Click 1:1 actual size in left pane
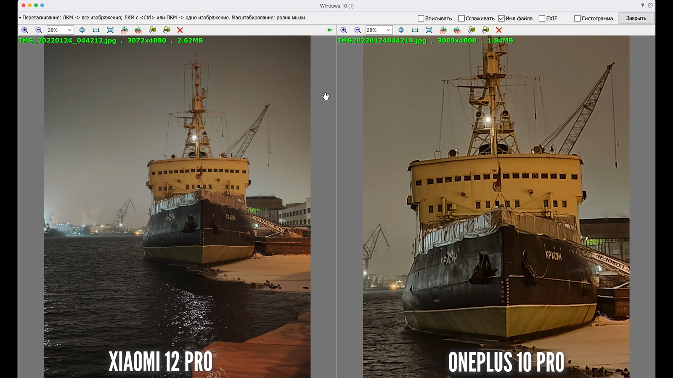The image size is (673, 378). click(x=96, y=30)
